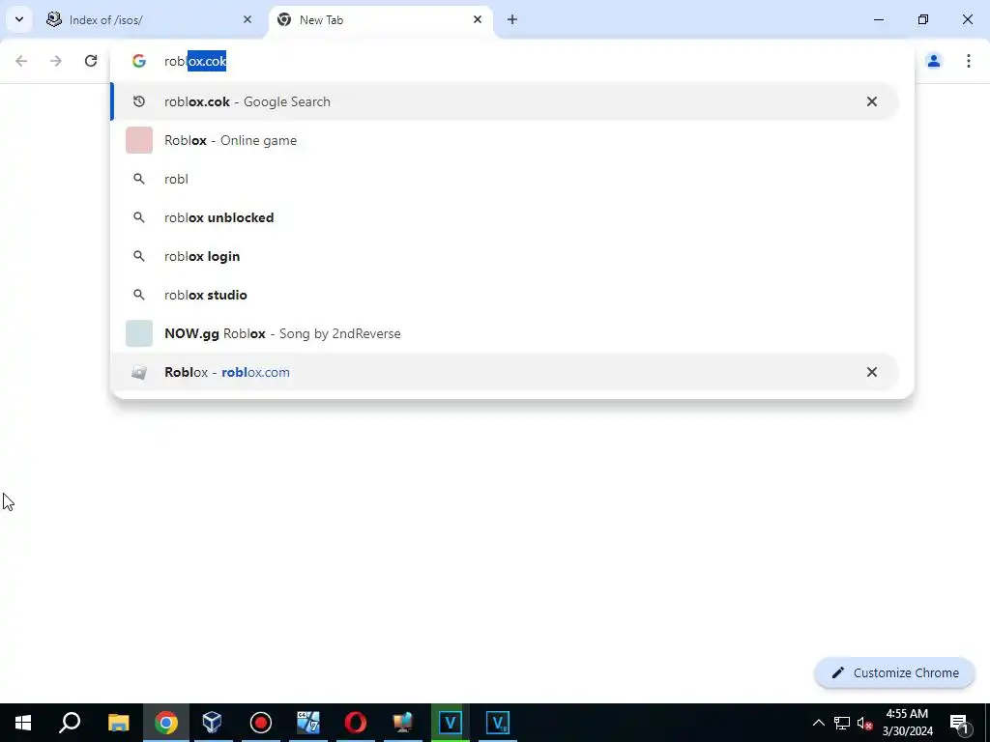Click the browser forward arrow

coord(56,61)
